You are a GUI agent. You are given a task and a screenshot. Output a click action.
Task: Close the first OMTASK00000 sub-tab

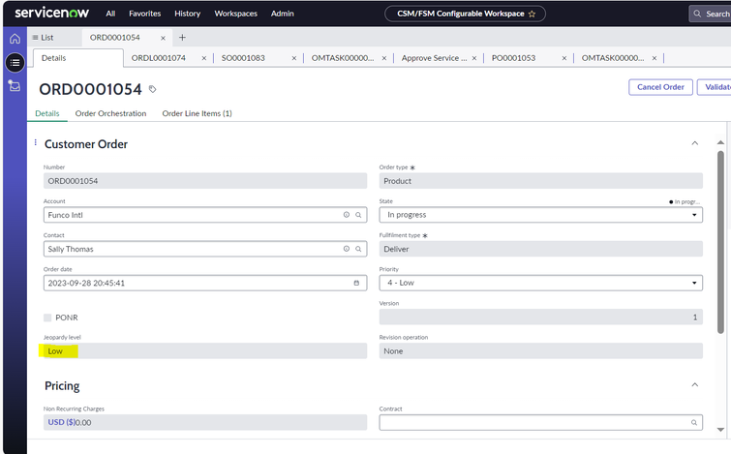pyautogui.click(x=384, y=58)
